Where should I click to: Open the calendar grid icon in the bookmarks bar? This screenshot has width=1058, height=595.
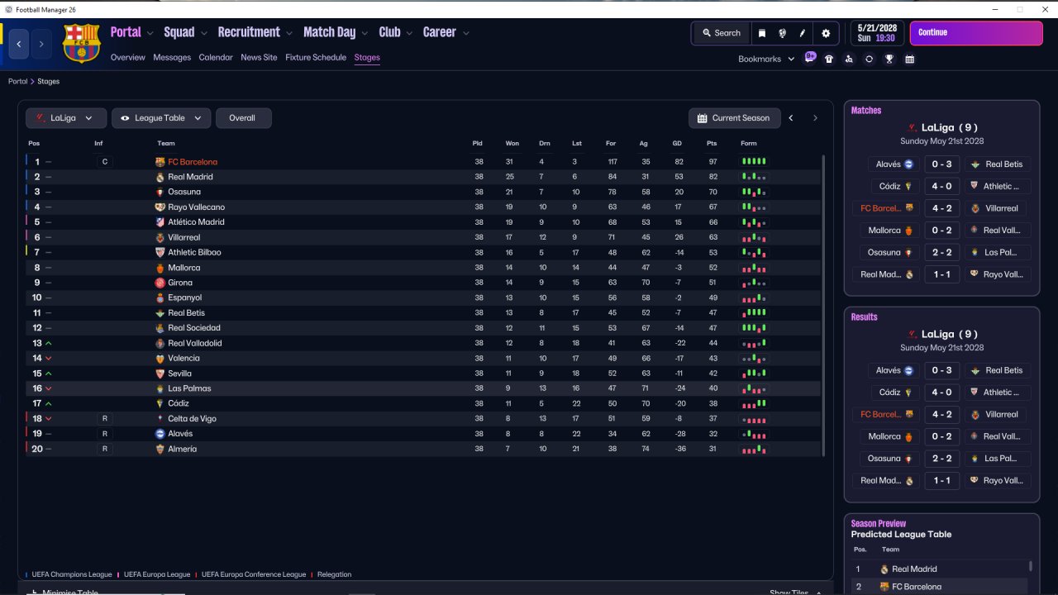coord(910,59)
